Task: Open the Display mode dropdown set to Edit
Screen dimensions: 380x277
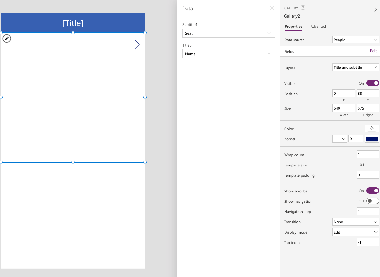Action: coord(356,232)
